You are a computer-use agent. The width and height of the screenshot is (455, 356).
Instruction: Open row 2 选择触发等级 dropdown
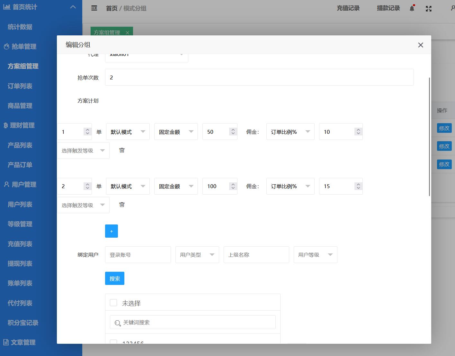[83, 205]
